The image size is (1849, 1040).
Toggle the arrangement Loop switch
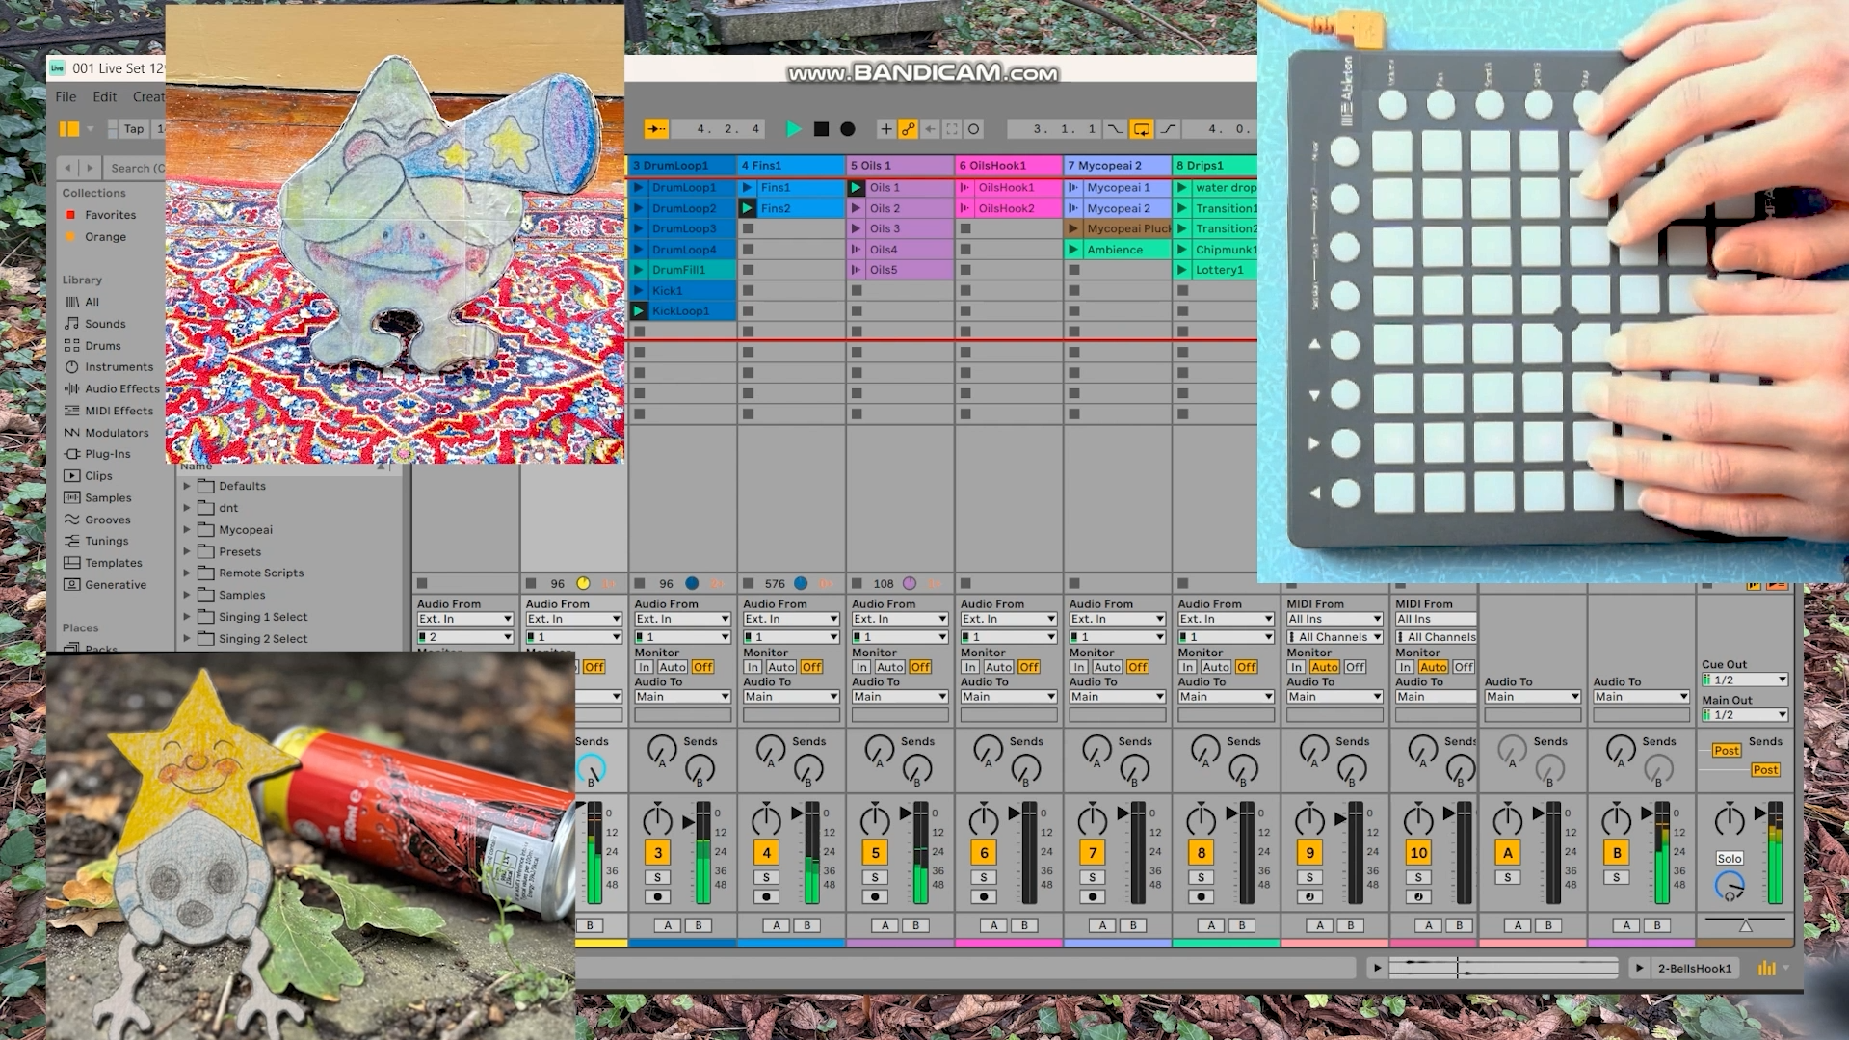(1141, 129)
